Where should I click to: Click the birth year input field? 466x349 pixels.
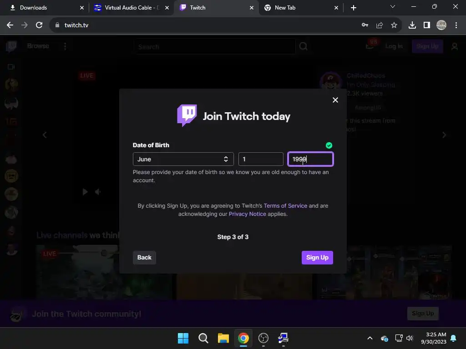pyautogui.click(x=310, y=159)
